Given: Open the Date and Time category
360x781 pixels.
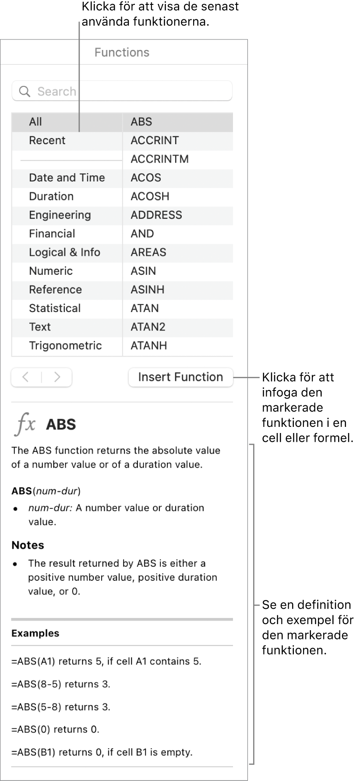Looking at the screenshot, I should pos(67,178).
